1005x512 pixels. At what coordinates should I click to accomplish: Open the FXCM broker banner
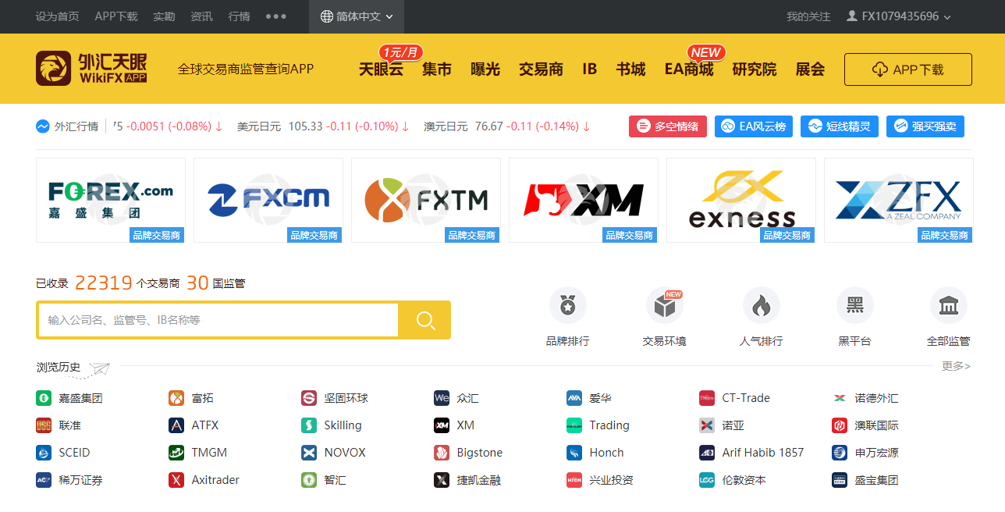pyautogui.click(x=268, y=201)
